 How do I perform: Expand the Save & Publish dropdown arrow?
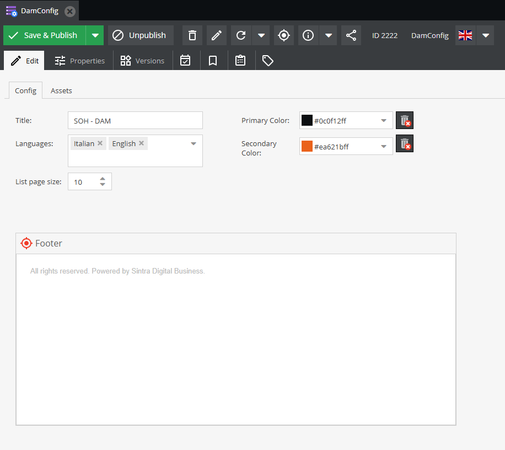[95, 35]
